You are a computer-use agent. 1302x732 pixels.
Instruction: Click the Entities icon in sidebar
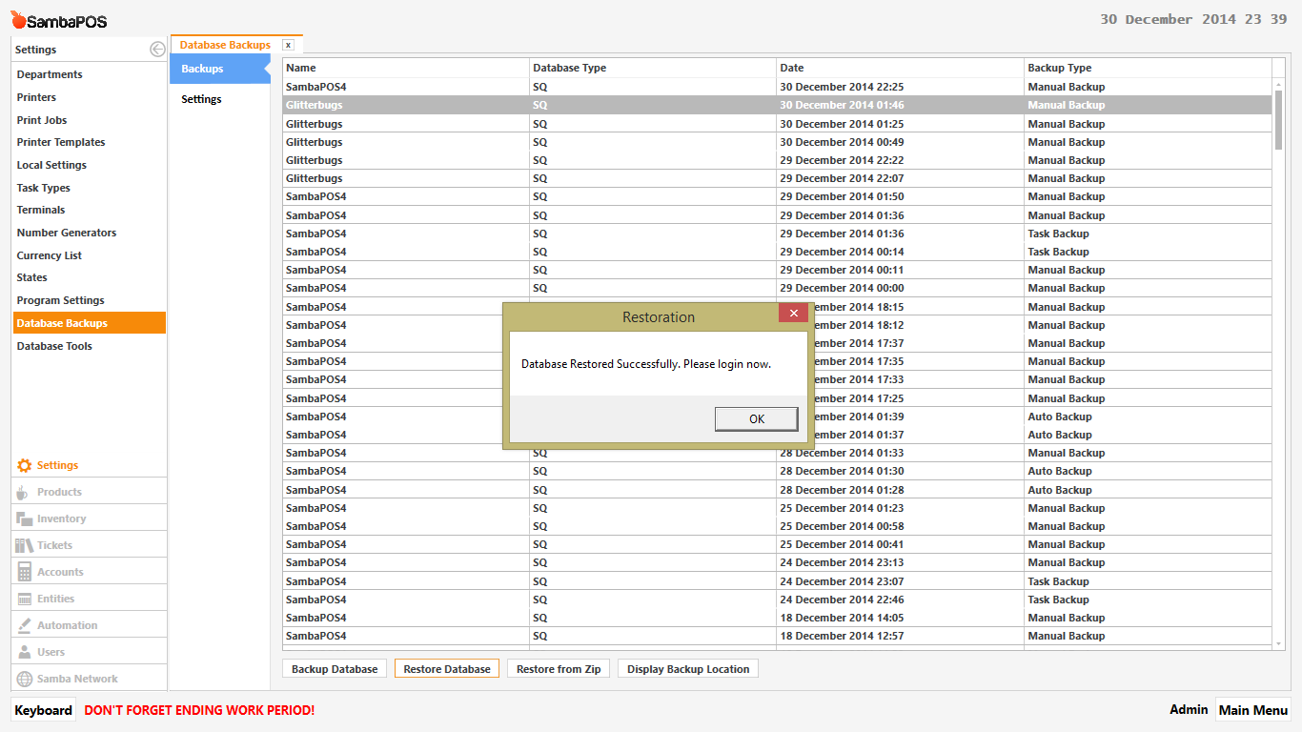[24, 599]
